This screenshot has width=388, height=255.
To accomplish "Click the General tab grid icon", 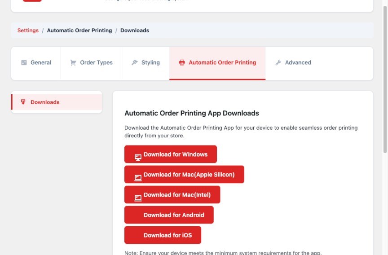I will coord(24,62).
